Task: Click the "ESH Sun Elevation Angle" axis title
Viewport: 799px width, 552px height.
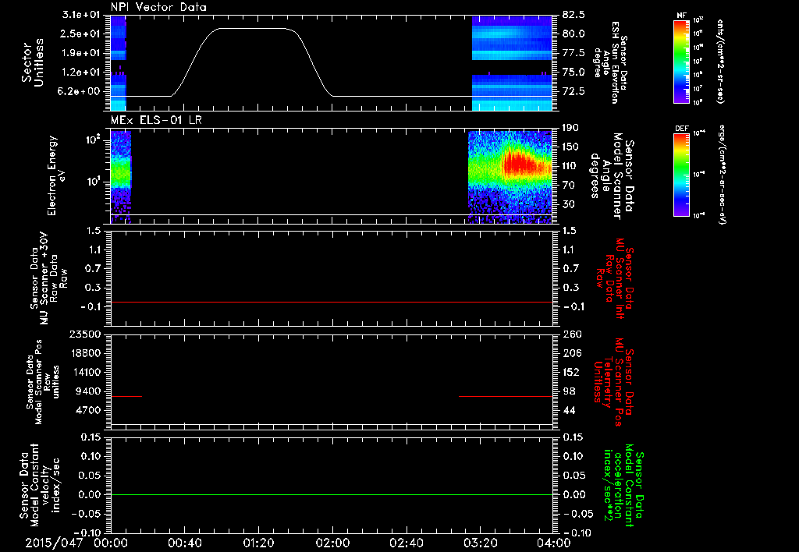Action: coord(611,62)
